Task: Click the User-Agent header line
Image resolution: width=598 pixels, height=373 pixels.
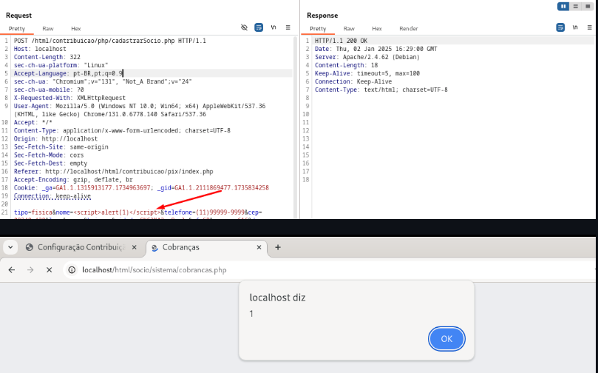Action: (140, 110)
